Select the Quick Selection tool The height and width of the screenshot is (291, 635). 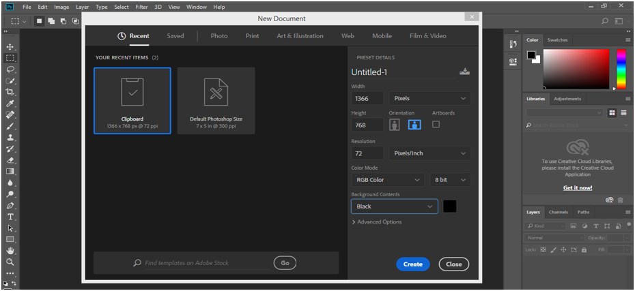click(x=10, y=80)
